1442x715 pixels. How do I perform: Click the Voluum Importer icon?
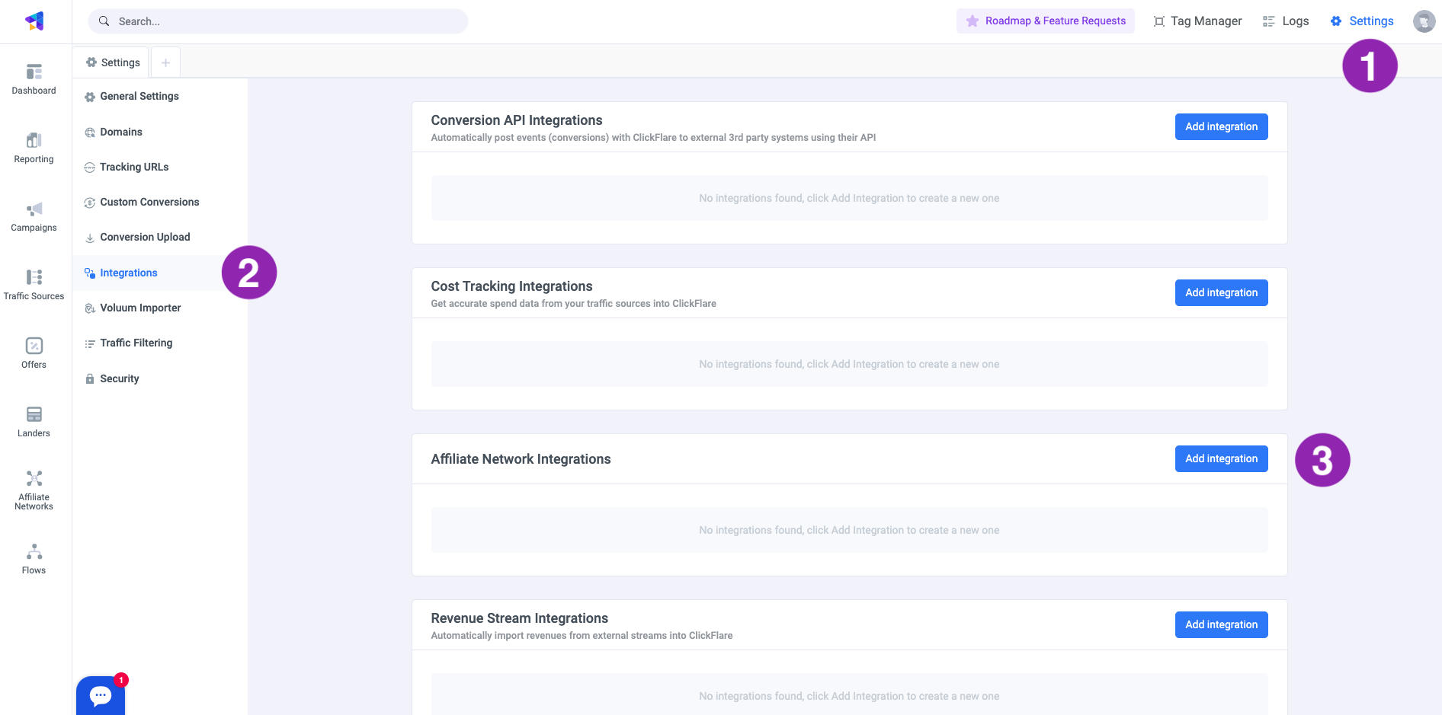tap(90, 308)
